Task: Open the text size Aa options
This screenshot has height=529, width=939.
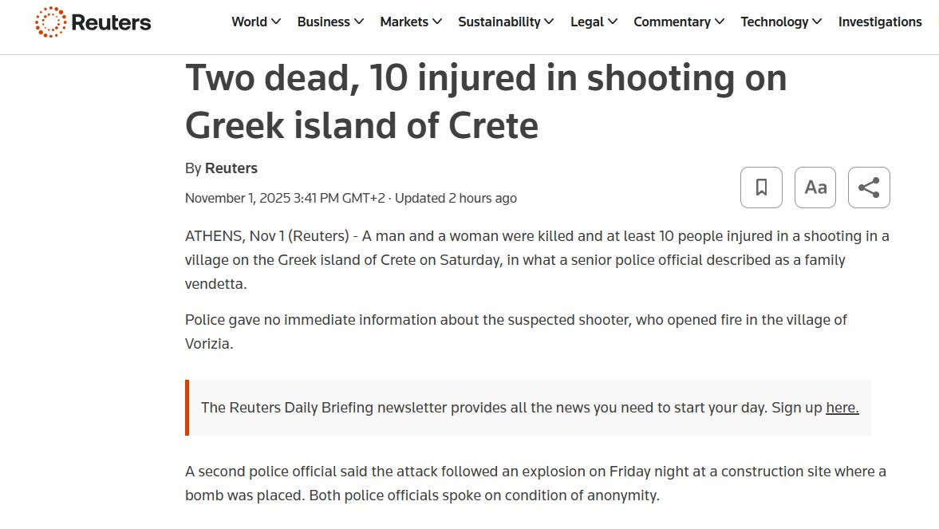Action: pyautogui.click(x=815, y=188)
